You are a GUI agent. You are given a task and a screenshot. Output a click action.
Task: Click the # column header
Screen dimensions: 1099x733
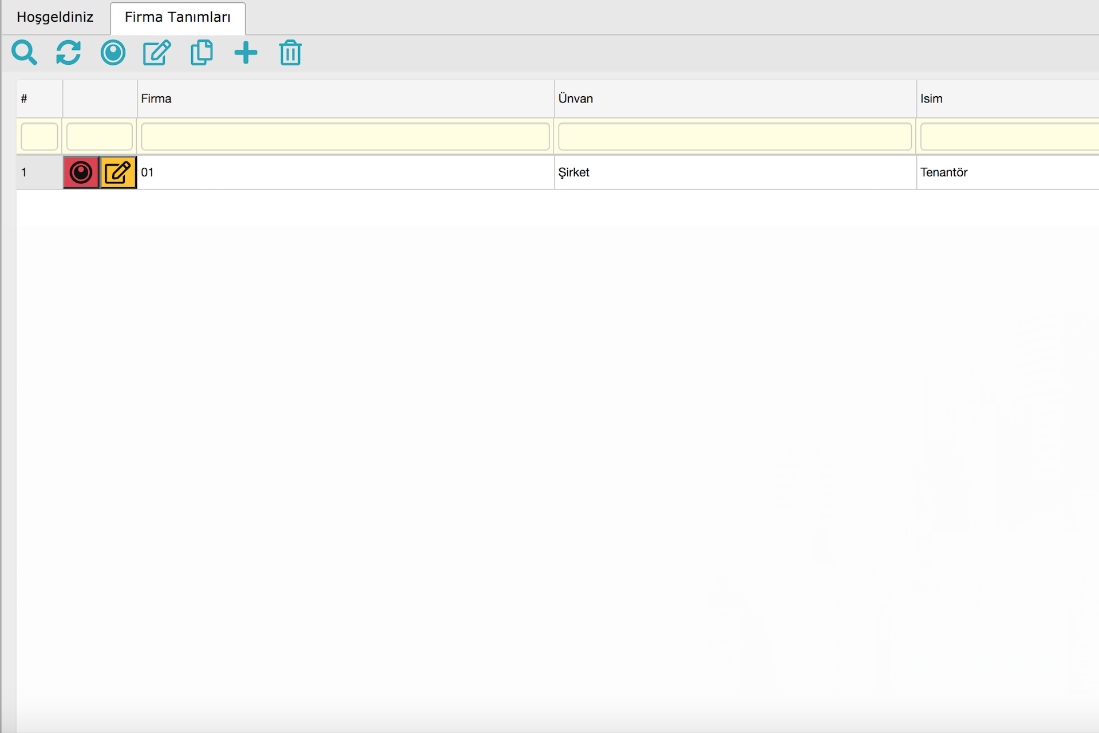39,98
